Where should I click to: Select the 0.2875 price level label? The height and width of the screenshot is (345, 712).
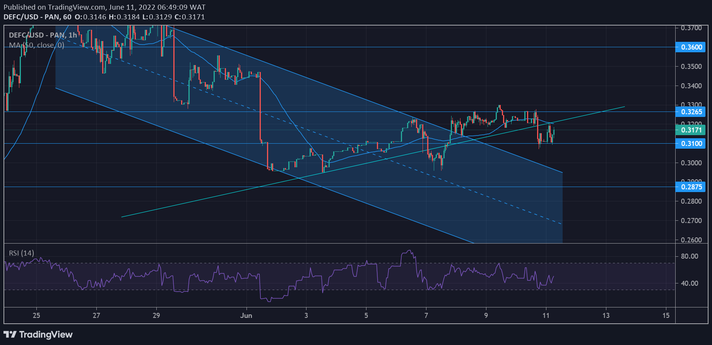[691, 187]
